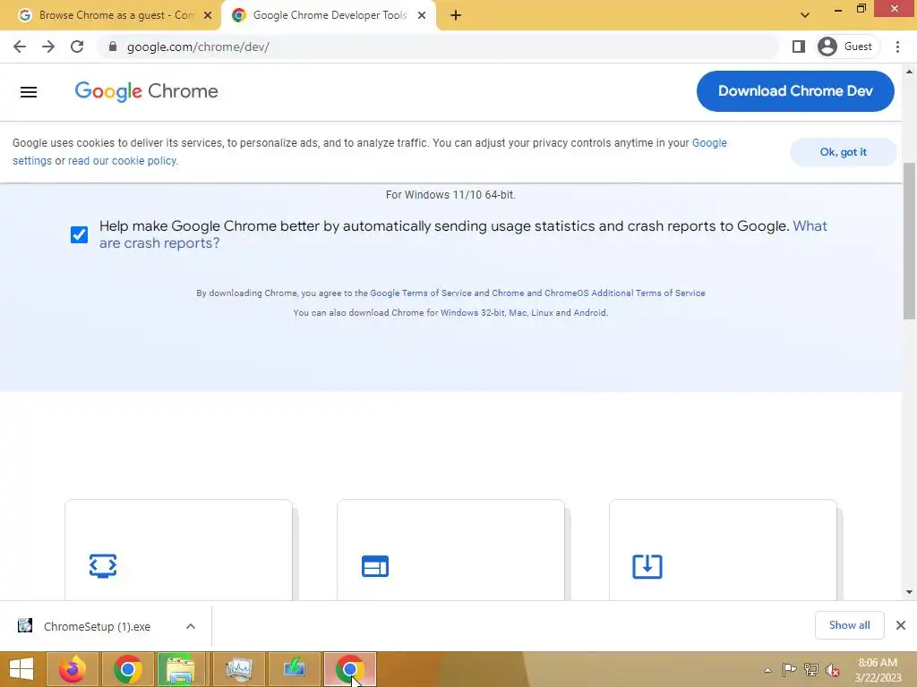Open Google Terms of Service link
Image resolution: width=917 pixels, height=687 pixels.
click(x=421, y=293)
